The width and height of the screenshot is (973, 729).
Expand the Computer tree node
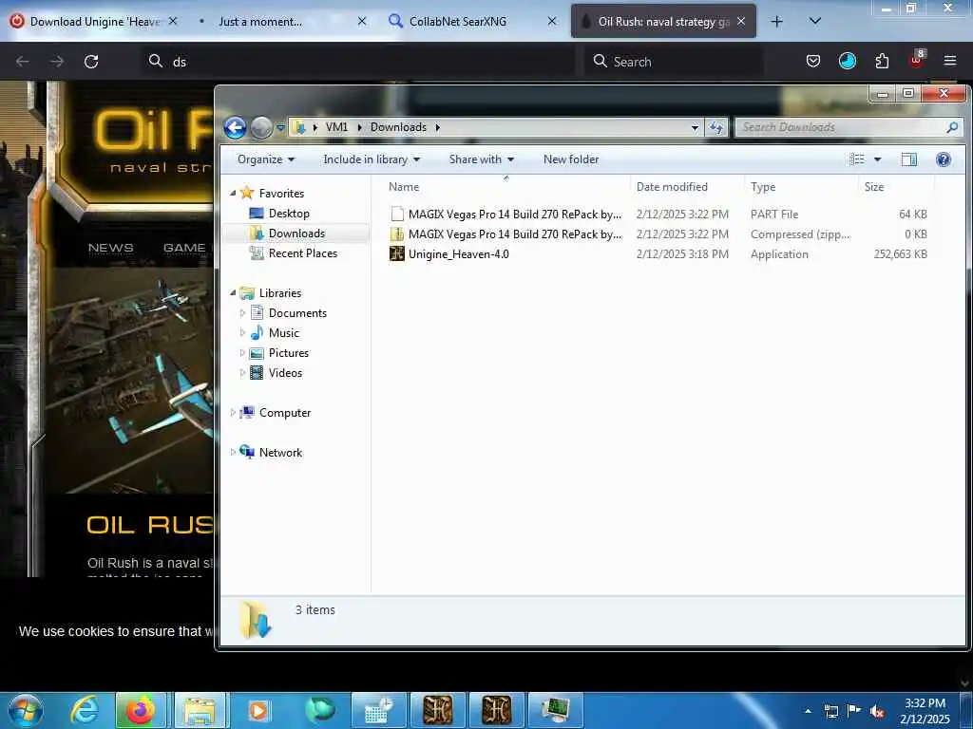click(x=233, y=412)
